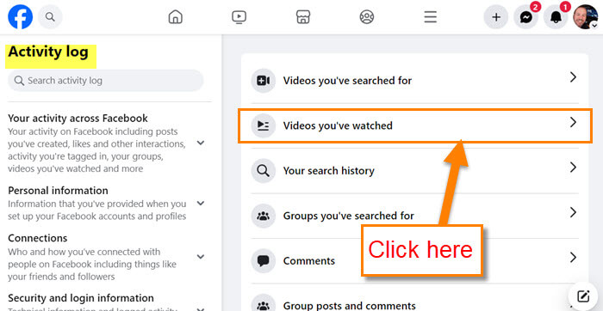
Task: Open Videos you've searched for
Action: tap(414, 81)
